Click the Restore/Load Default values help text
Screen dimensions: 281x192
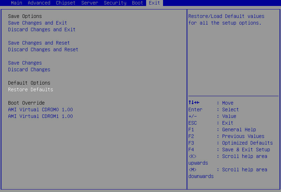click(x=226, y=19)
